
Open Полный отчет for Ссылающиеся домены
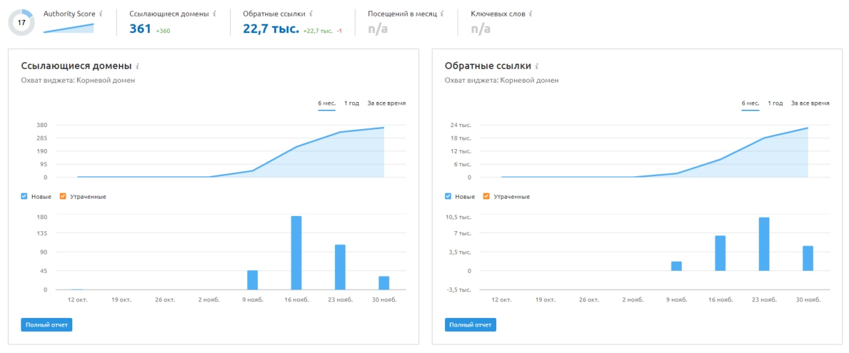(x=46, y=325)
